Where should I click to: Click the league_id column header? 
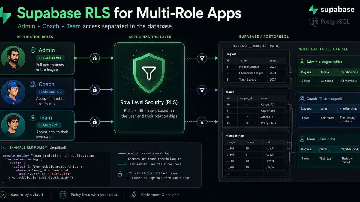pos(245,98)
